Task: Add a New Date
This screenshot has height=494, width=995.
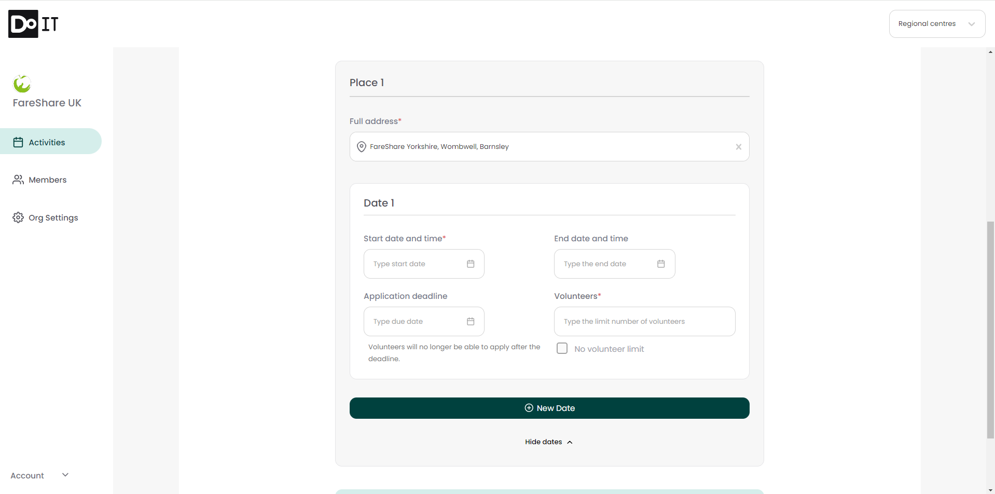Action: pyautogui.click(x=549, y=408)
